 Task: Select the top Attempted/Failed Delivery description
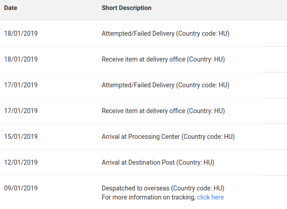165,33
